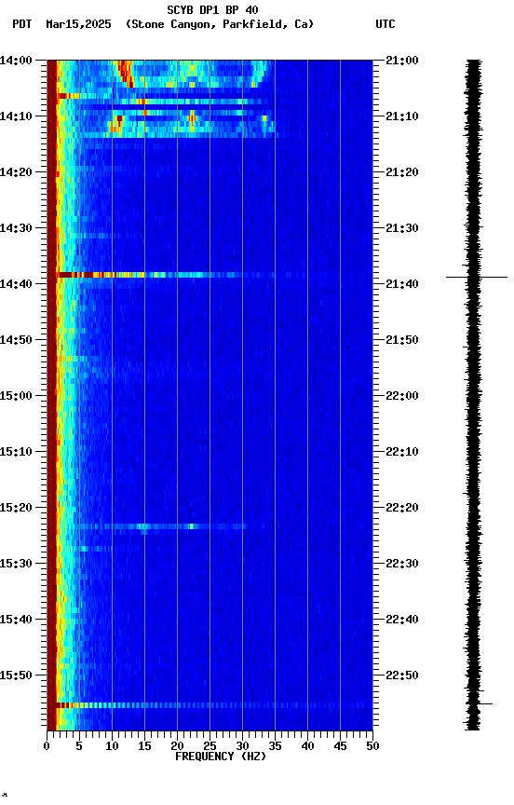
Task: Click the "15" frequency axis label
Action: (144, 746)
